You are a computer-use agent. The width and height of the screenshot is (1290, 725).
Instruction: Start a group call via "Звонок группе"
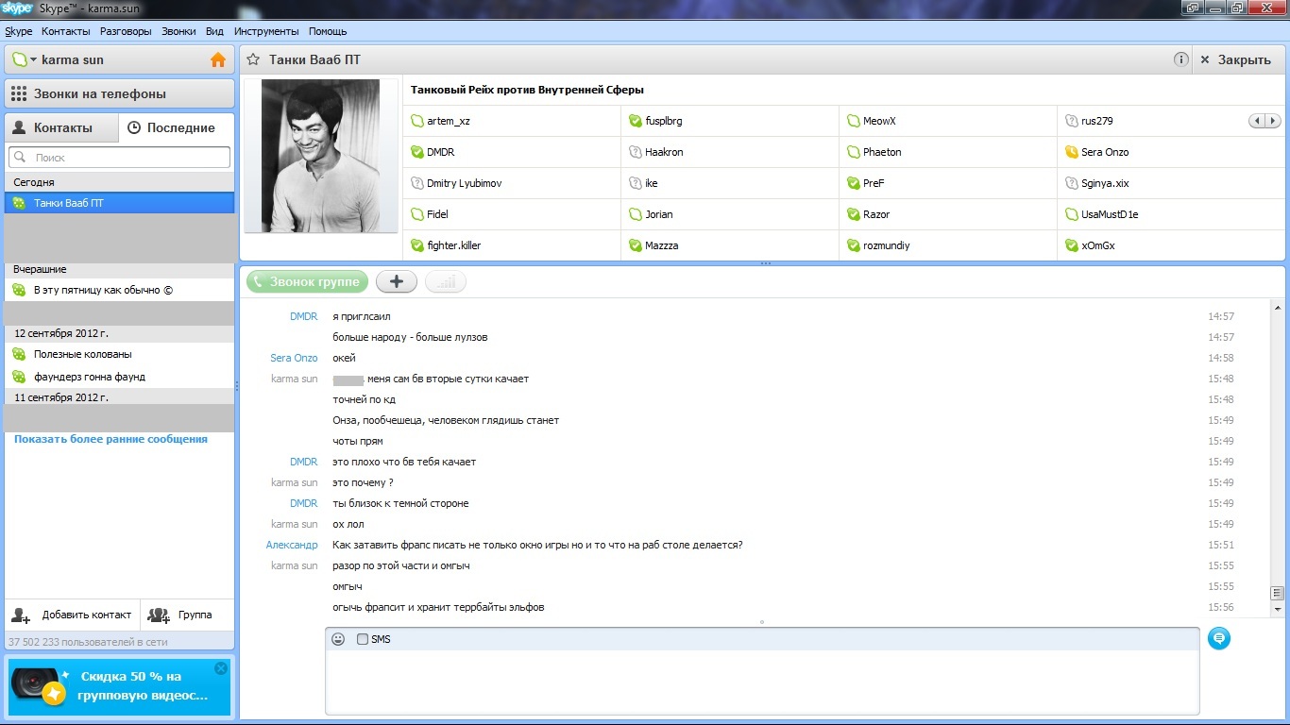point(307,281)
